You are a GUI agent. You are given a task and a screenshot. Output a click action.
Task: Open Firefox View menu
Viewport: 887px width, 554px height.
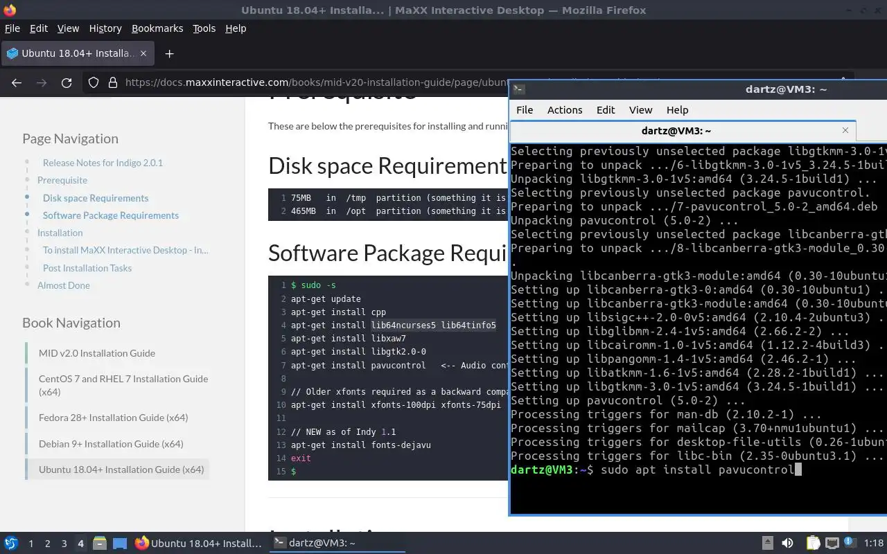pyautogui.click(x=68, y=28)
